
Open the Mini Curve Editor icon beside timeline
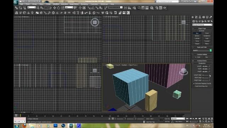click(16, 115)
